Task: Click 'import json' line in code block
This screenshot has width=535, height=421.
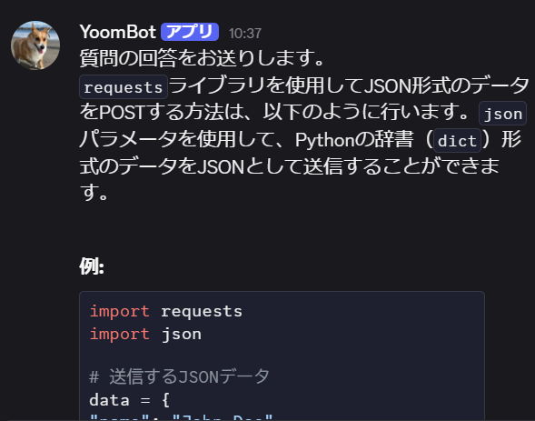Action: click(145, 334)
